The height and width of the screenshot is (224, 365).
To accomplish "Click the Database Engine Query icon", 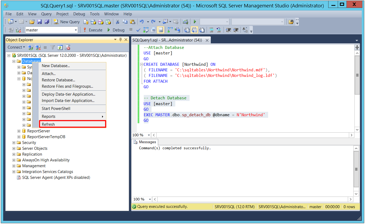I will tap(86, 22).
